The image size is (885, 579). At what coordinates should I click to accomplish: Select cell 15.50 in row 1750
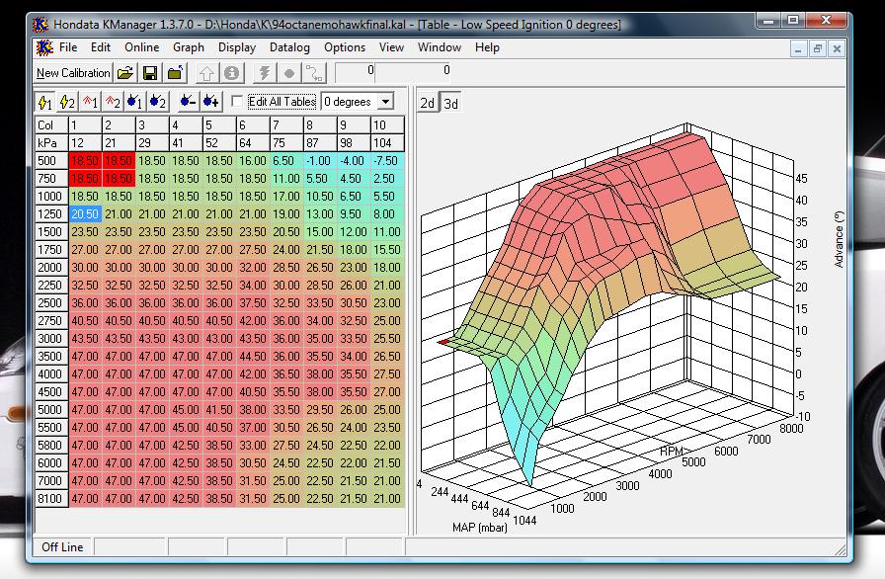[387, 249]
